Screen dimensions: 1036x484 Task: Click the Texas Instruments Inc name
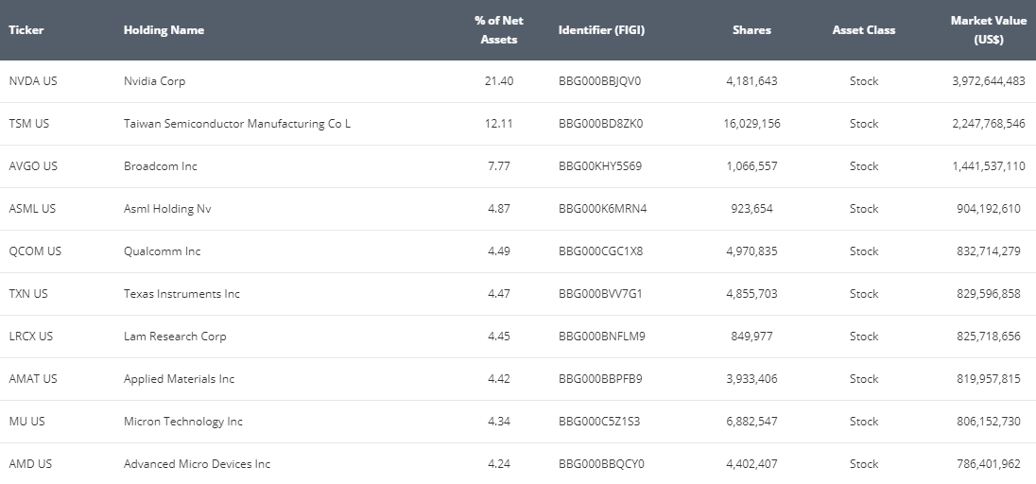point(181,294)
